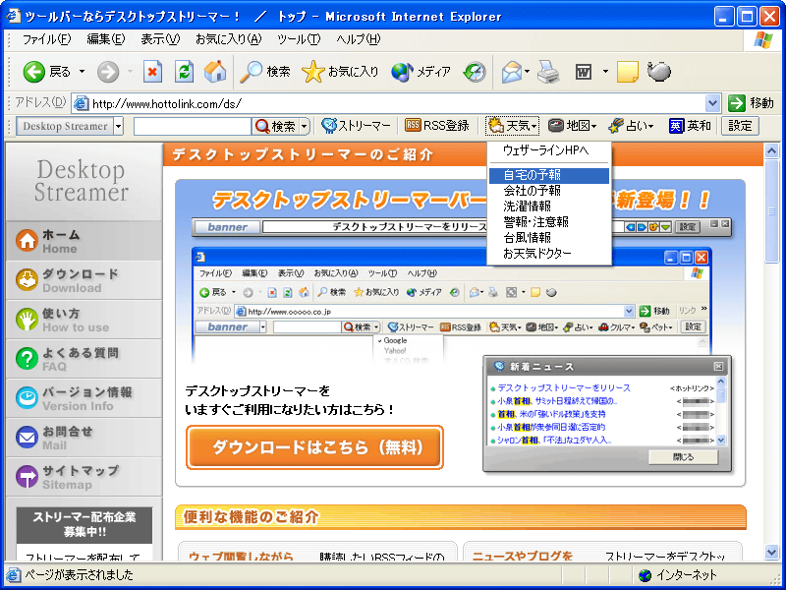Refresh the page with the green arrows icon

click(x=184, y=72)
